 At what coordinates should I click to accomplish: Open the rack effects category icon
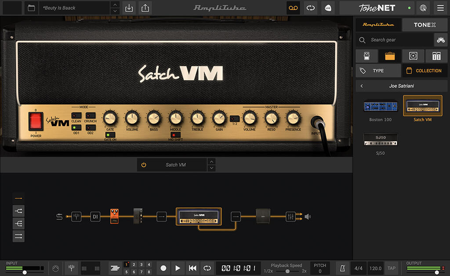click(x=436, y=56)
